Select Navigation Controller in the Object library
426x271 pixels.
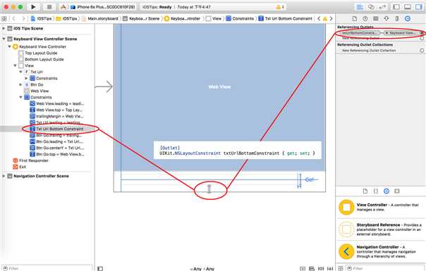(380, 251)
